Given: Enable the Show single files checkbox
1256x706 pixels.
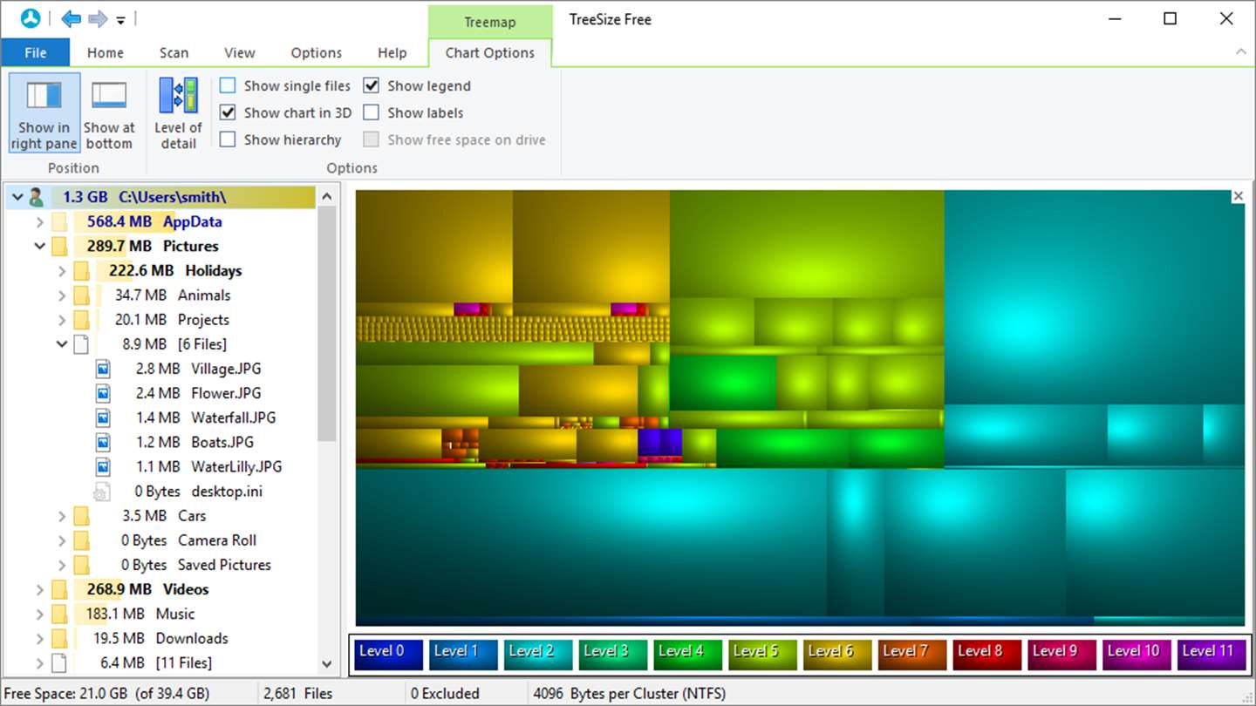Looking at the screenshot, I should point(228,85).
